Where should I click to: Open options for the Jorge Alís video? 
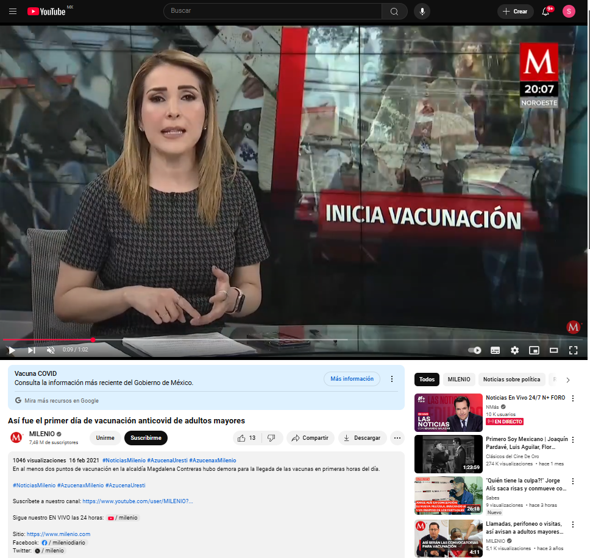click(573, 481)
